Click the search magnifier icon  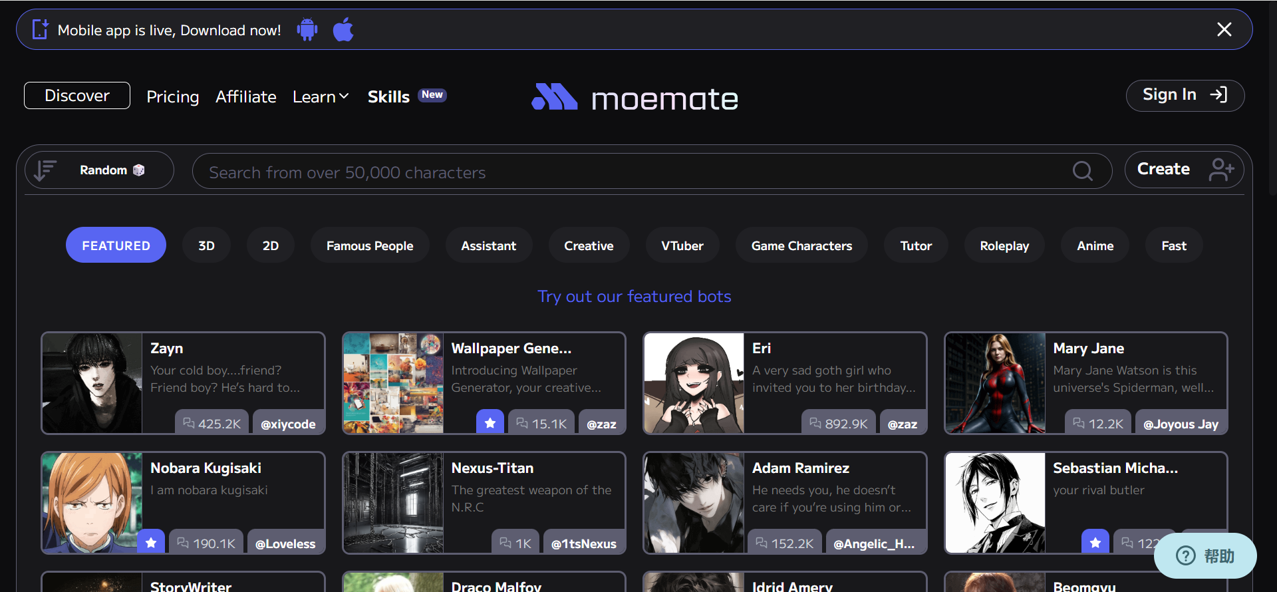click(x=1082, y=172)
